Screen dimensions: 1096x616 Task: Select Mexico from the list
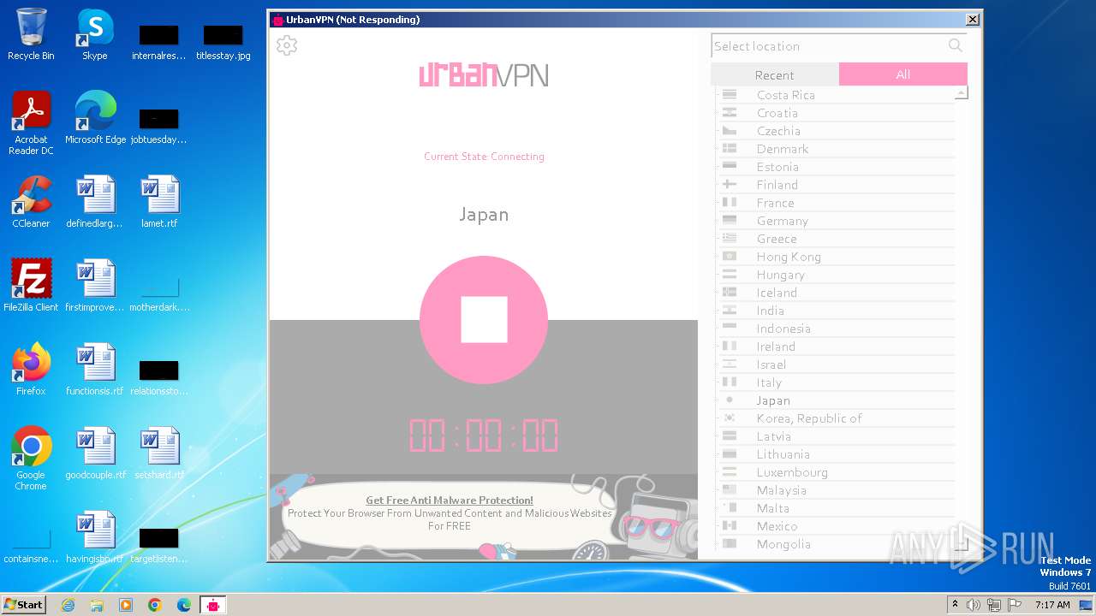[x=836, y=526]
